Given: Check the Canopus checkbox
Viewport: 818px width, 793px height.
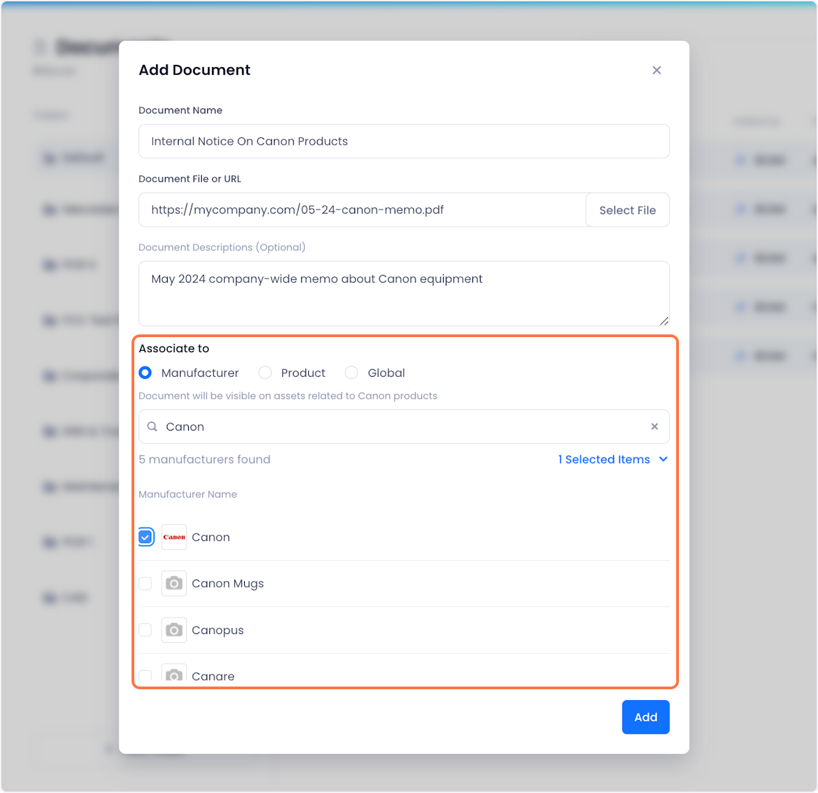Looking at the screenshot, I should pyautogui.click(x=145, y=630).
